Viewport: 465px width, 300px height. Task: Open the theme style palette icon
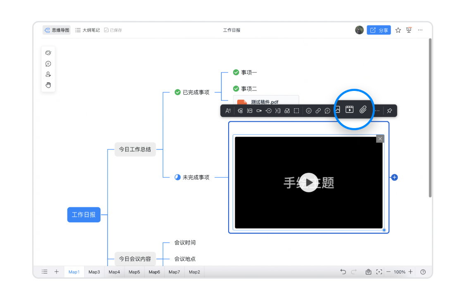tap(48, 53)
